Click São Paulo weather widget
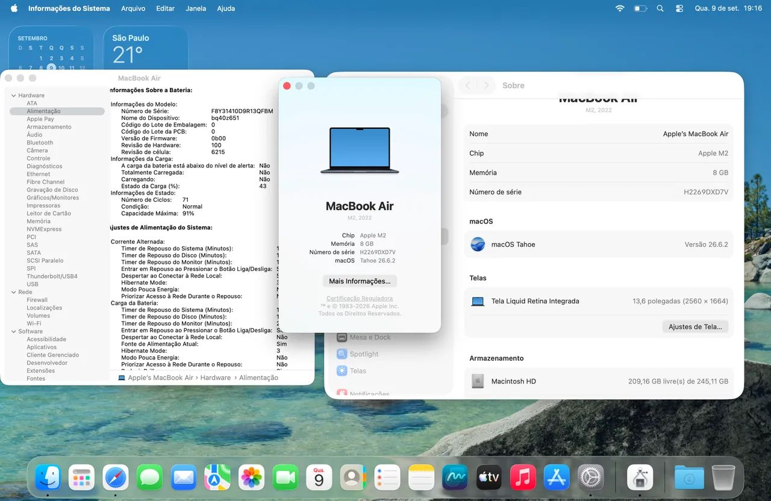The width and height of the screenshot is (771, 501). pos(146,49)
